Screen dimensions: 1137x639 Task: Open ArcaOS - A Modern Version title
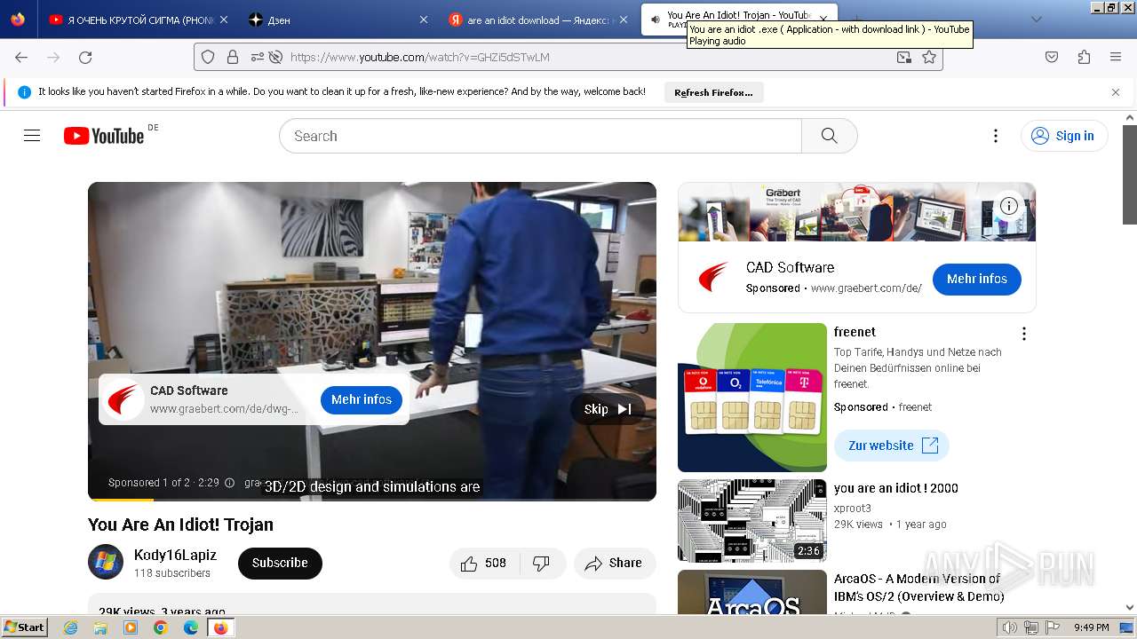918,588
